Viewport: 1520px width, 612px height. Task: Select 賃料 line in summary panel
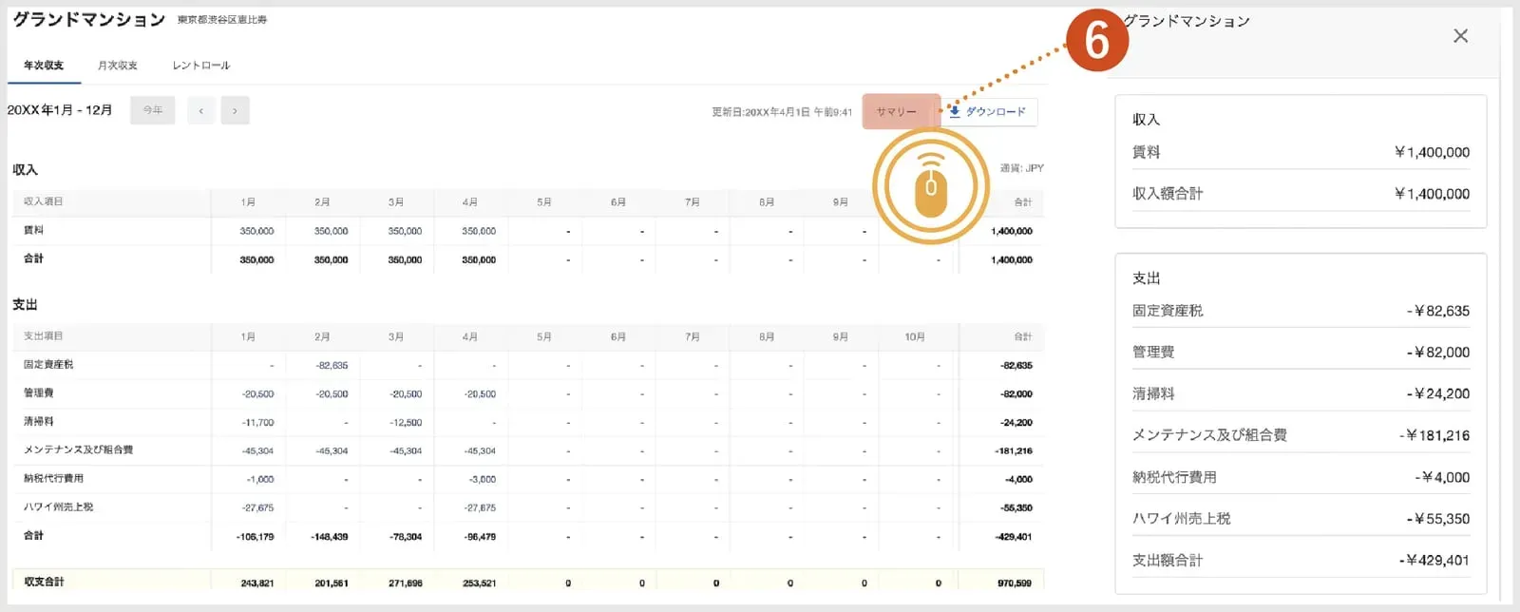click(1301, 152)
